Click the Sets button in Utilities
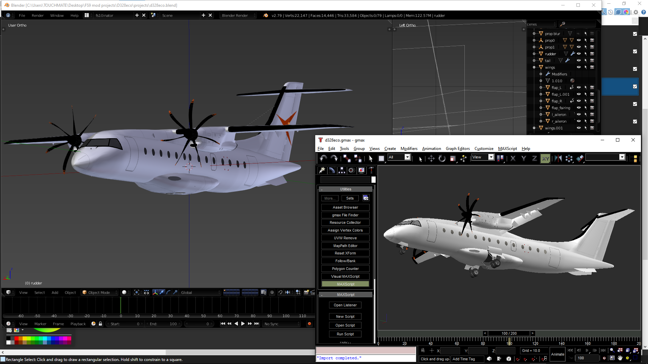This screenshot has height=364, width=648. click(x=350, y=198)
